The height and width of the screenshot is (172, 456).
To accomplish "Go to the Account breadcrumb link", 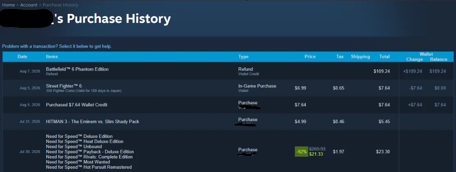I will tap(29, 5).
